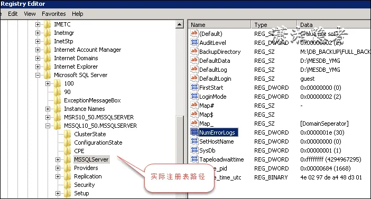Click the SysDb DWORD icon
Image resolution: width=371 pixels, height=199 pixels.
(194, 150)
